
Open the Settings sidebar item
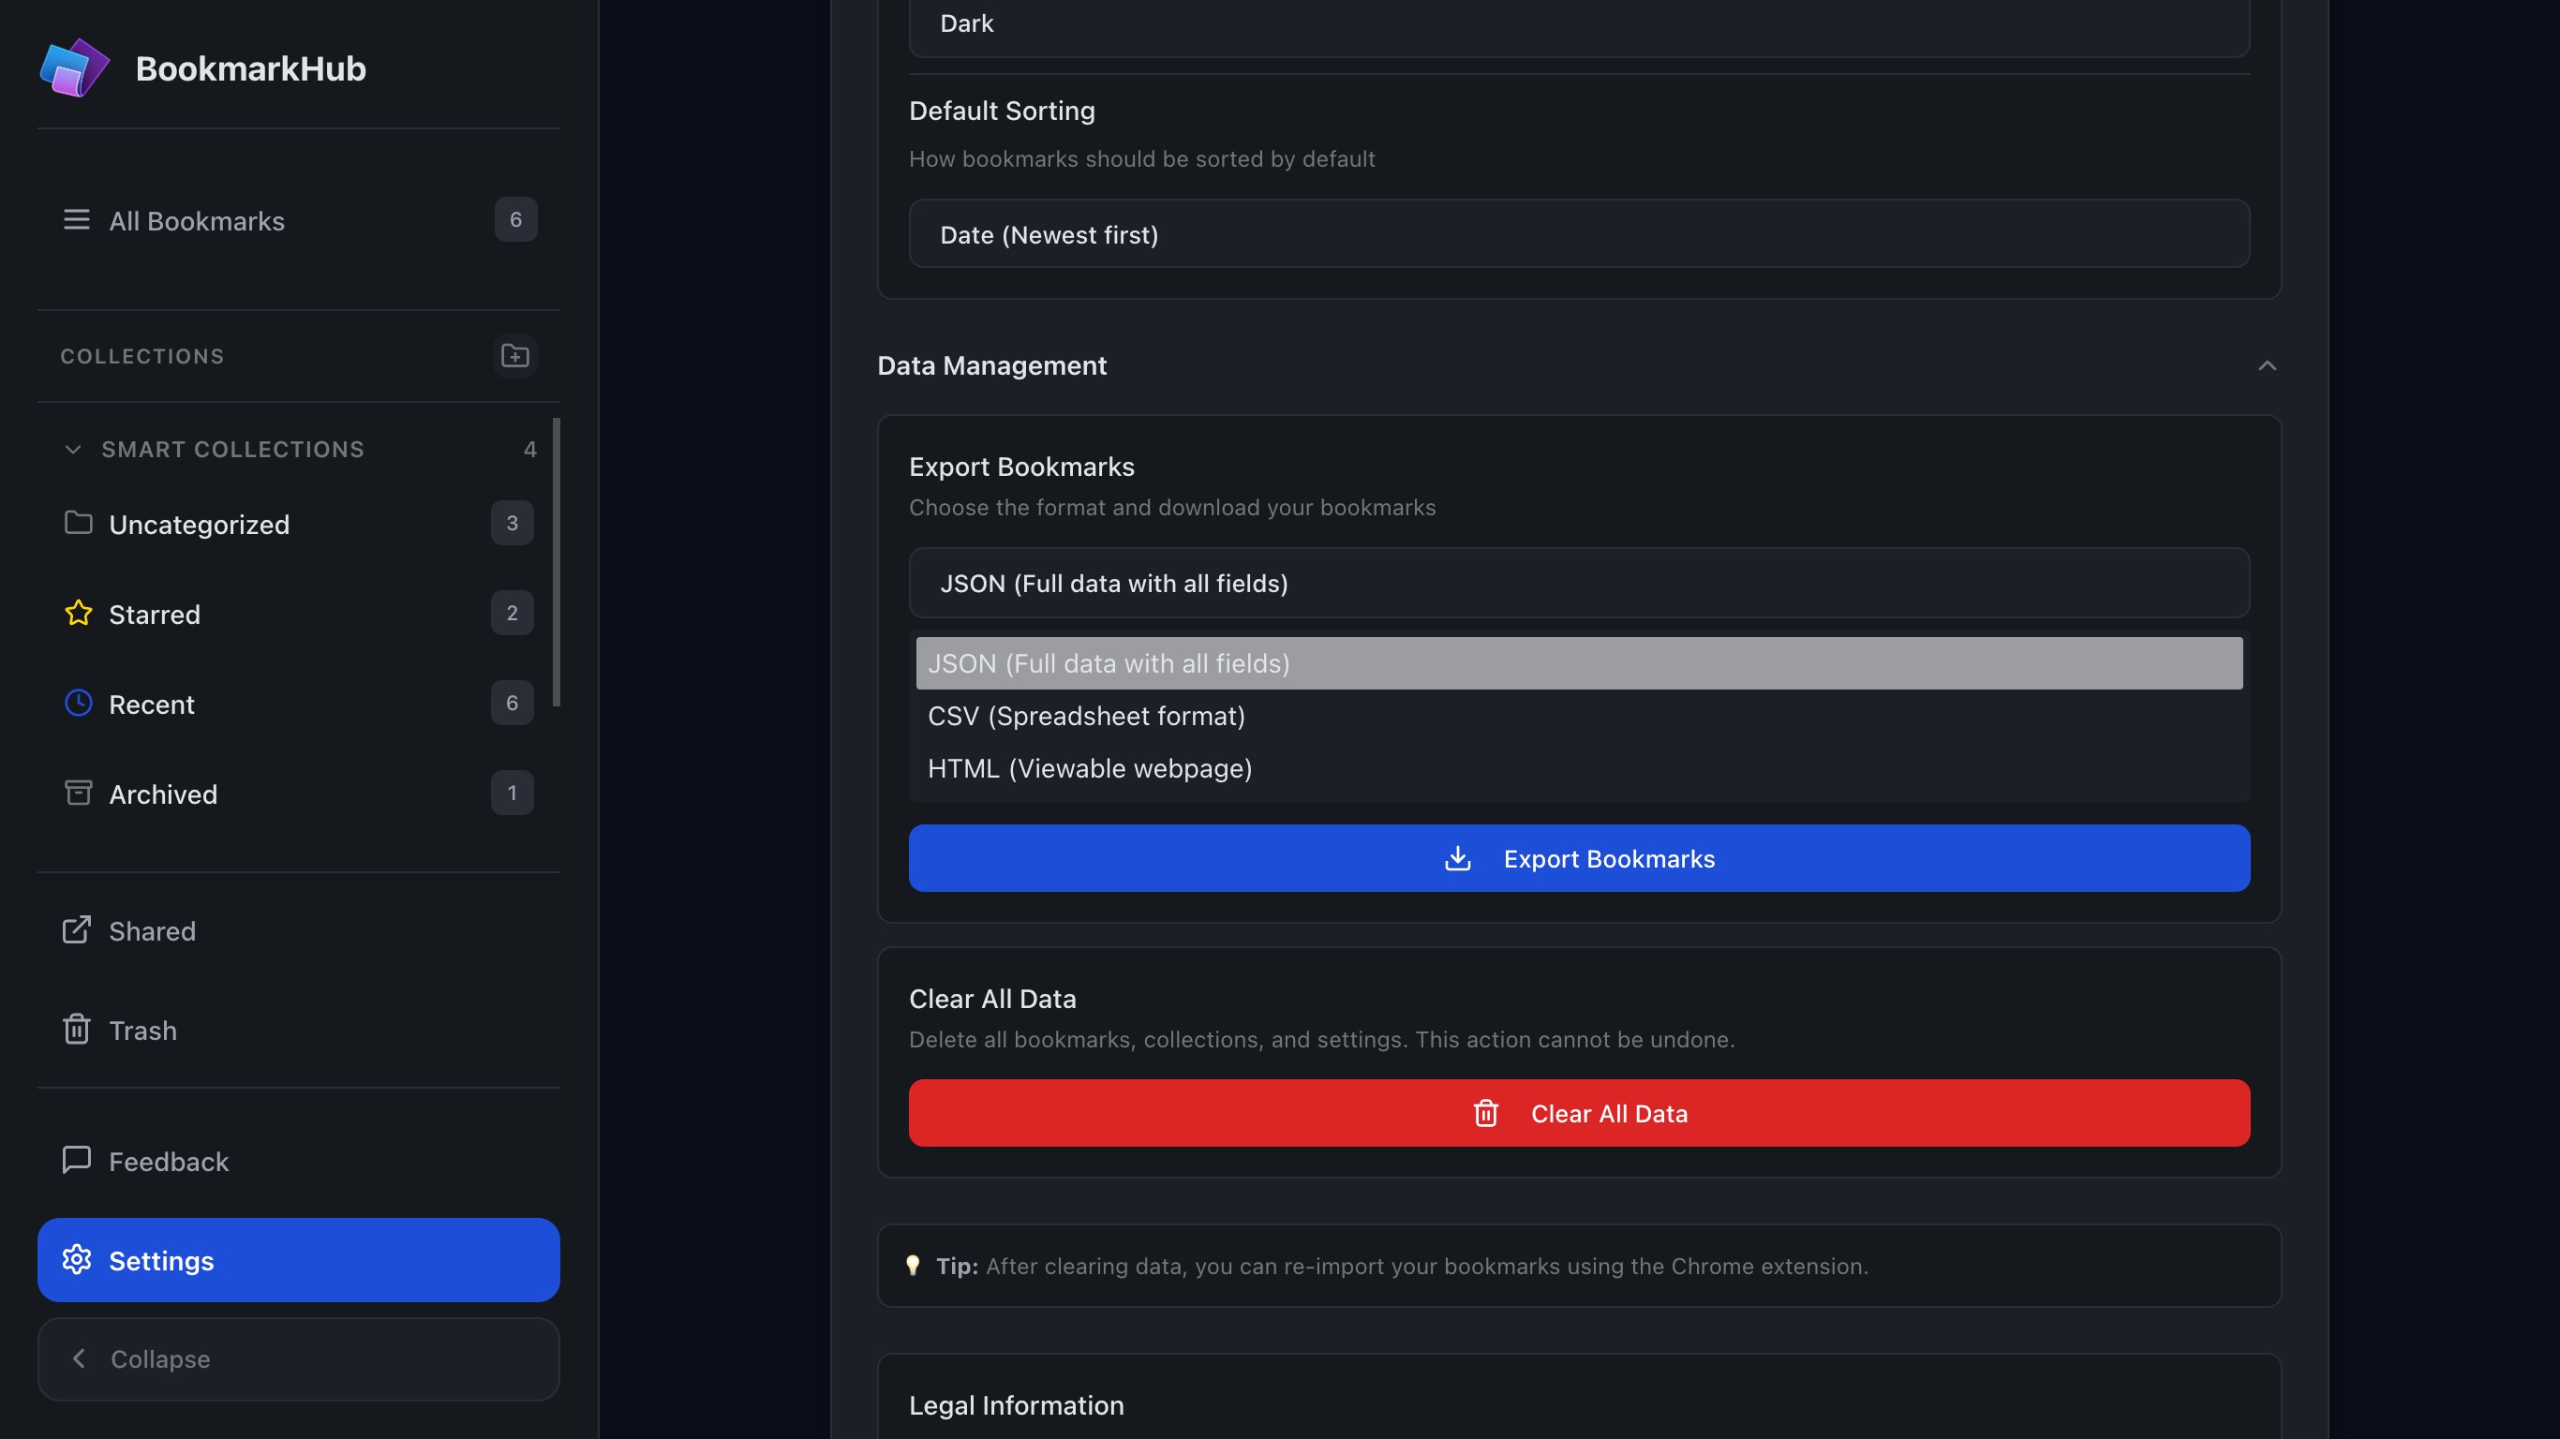298,1259
